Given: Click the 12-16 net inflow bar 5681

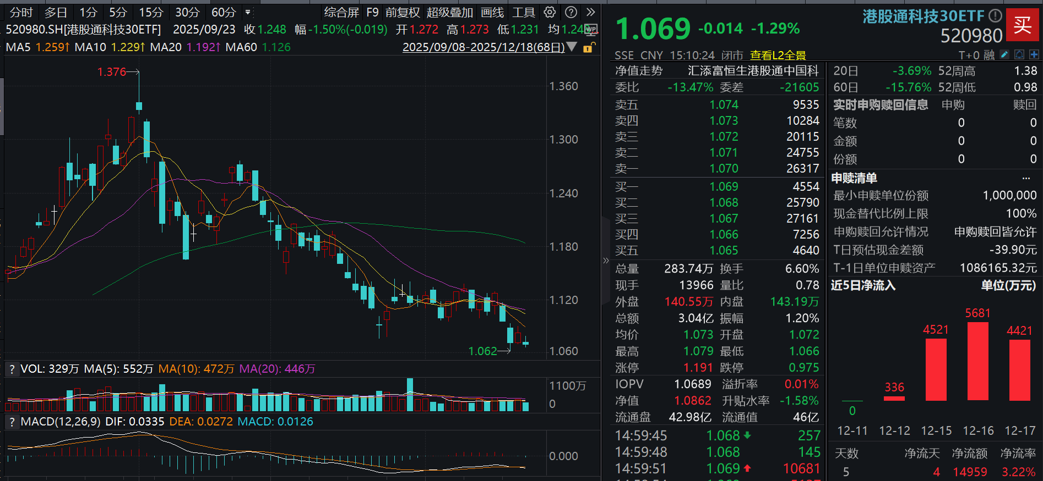Looking at the screenshot, I should pyautogui.click(x=977, y=361).
